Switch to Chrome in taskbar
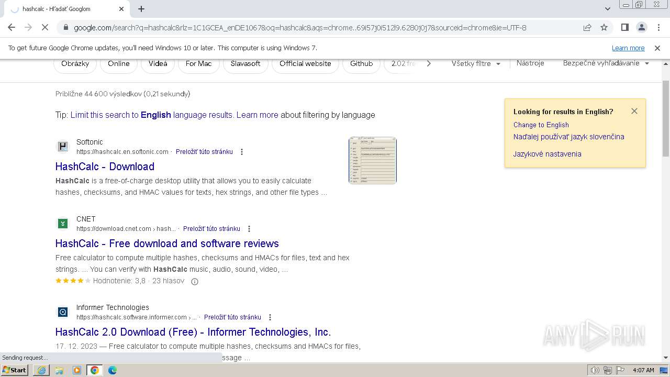 pos(95,370)
